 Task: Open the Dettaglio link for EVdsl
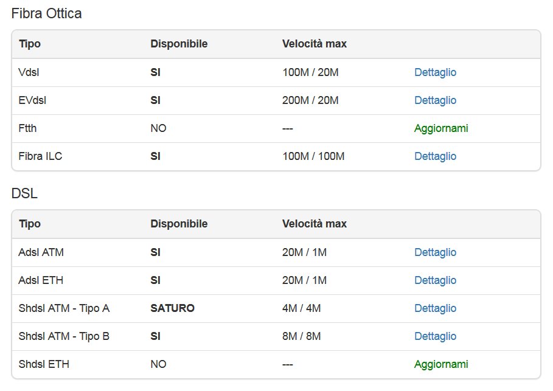click(x=435, y=100)
